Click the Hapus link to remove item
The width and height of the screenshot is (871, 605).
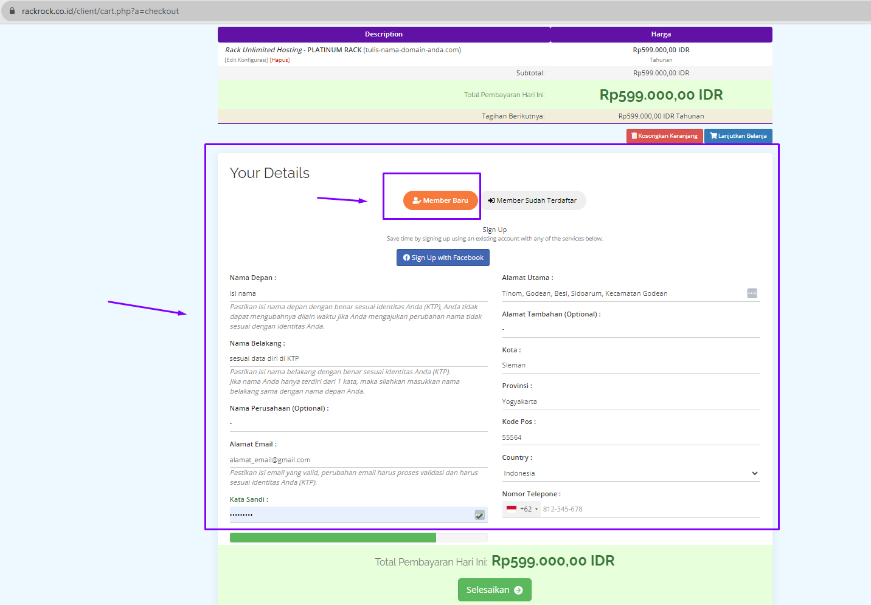point(280,60)
